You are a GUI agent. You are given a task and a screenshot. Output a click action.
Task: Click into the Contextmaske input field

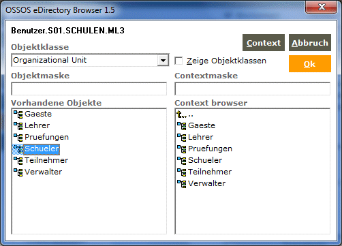tap(252, 89)
